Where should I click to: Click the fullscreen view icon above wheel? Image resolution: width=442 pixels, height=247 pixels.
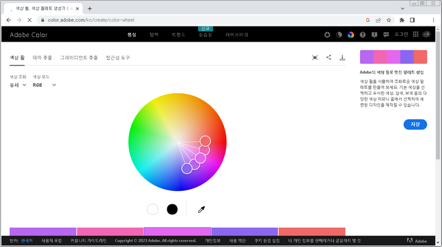point(315,57)
